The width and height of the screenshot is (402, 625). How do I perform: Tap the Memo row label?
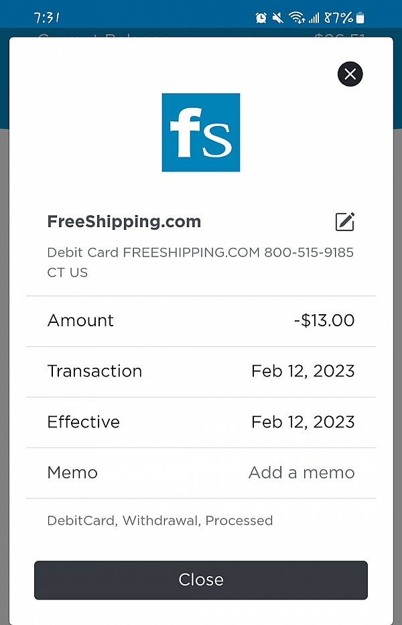click(72, 472)
